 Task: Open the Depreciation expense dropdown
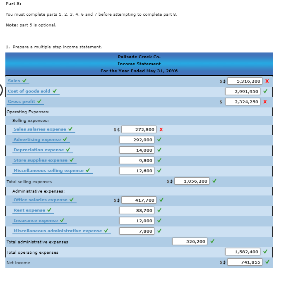pyautogui.click(x=43, y=150)
